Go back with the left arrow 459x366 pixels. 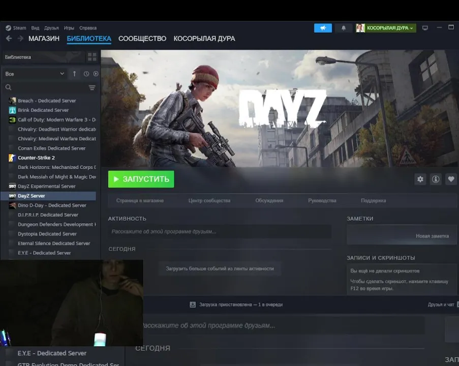point(9,38)
